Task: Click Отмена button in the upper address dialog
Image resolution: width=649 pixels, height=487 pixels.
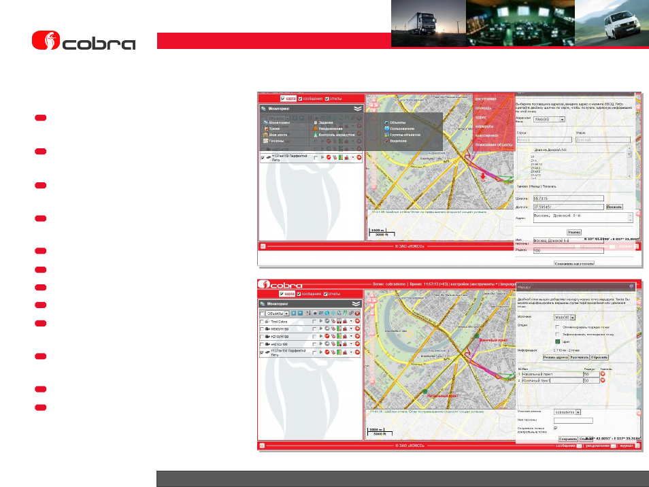Action: [x=574, y=233]
